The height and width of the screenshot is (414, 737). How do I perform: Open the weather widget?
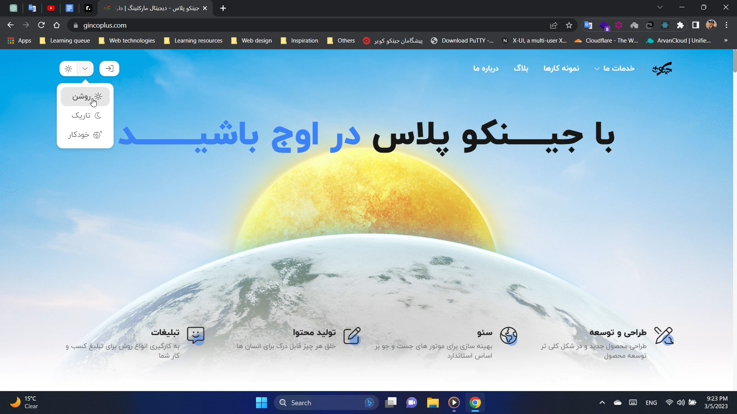pyautogui.click(x=24, y=402)
